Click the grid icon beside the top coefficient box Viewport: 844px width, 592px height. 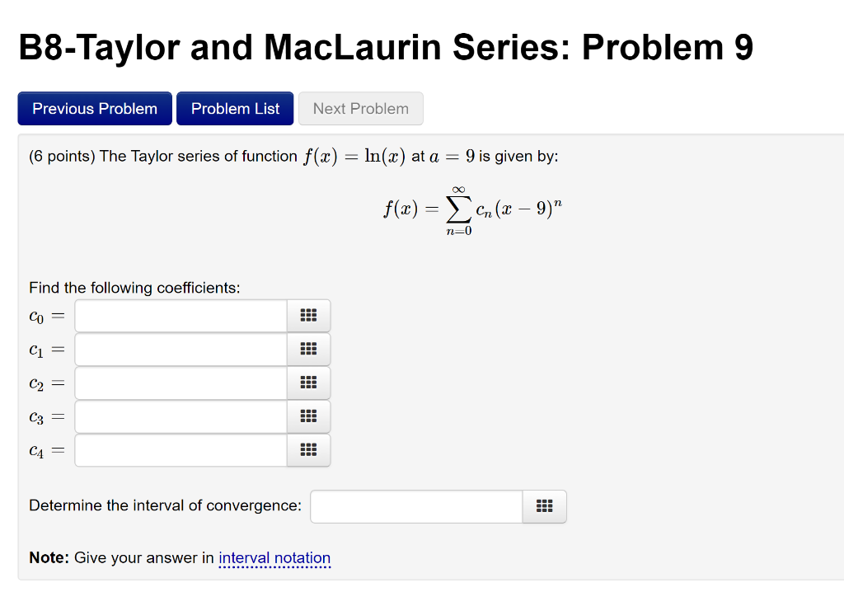click(307, 315)
